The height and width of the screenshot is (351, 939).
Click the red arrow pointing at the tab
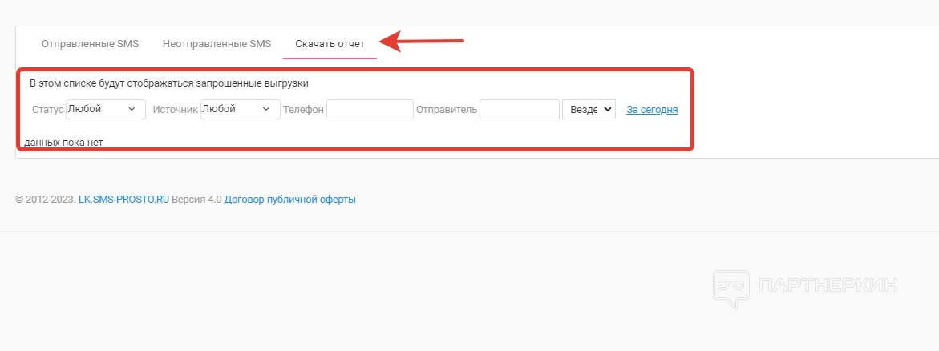point(422,41)
